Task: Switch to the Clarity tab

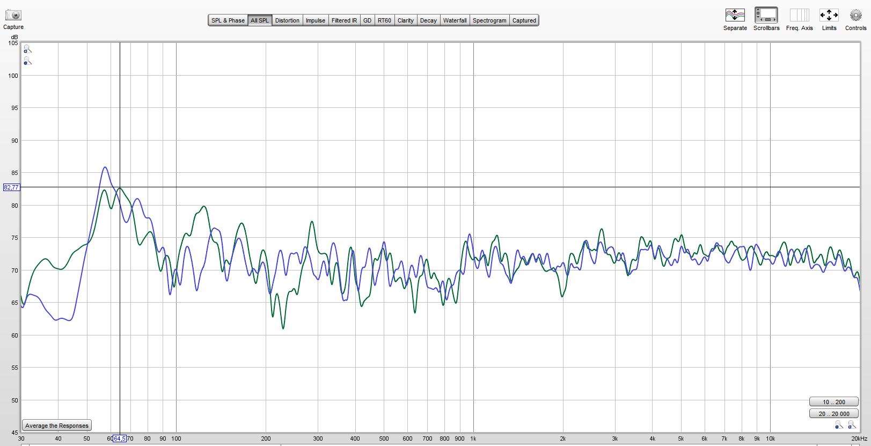Action: tap(406, 20)
